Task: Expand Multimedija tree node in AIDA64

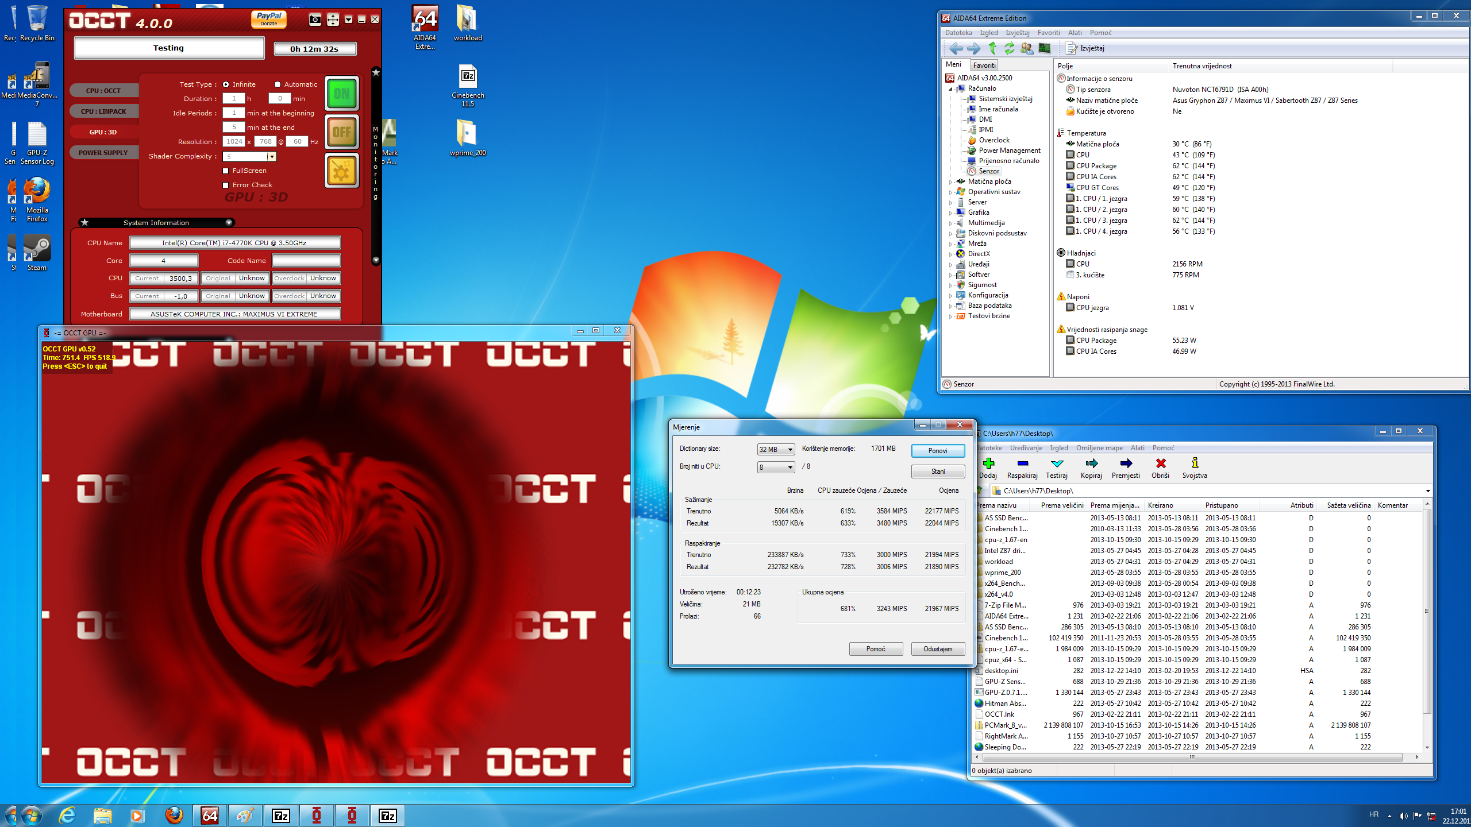Action: pos(950,223)
